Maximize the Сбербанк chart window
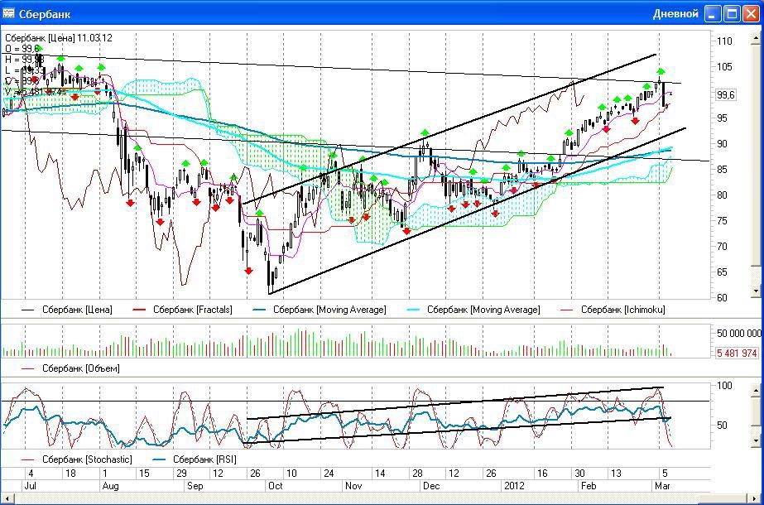Viewport: 764px width, 505px height. click(x=733, y=13)
